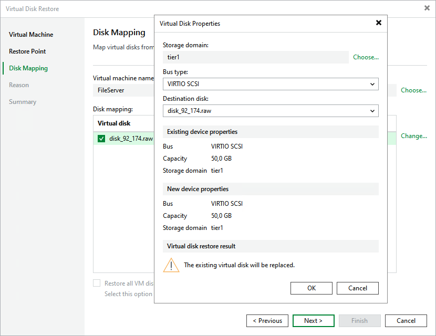Image resolution: width=436 pixels, height=336 pixels.
Task: Select the Disk Mapping step
Action: click(x=28, y=68)
